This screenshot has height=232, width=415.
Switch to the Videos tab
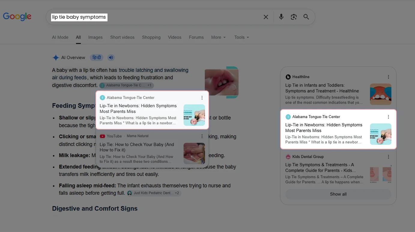(175, 37)
